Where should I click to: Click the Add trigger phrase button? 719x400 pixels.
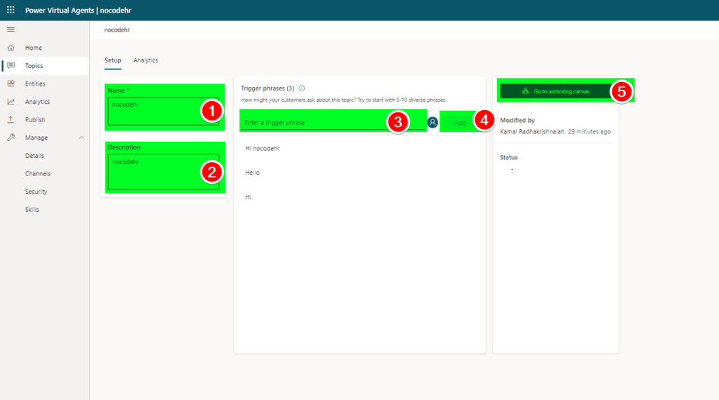461,123
